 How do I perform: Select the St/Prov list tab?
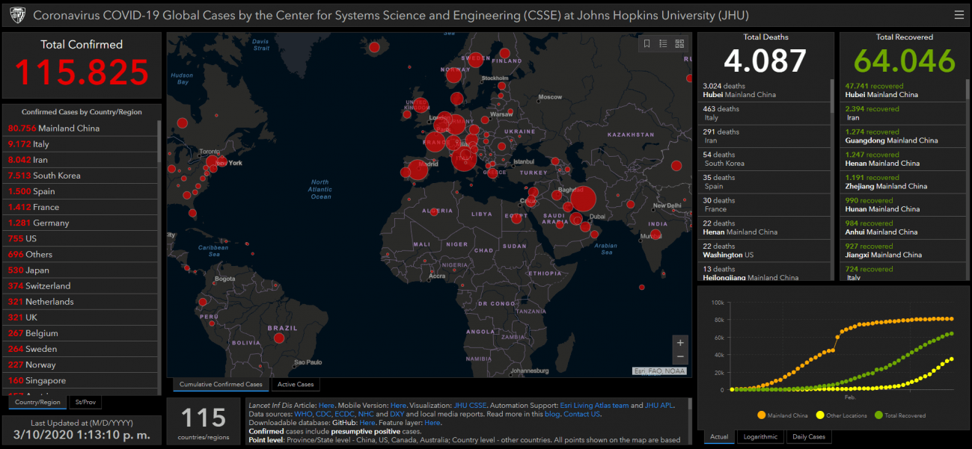tap(85, 402)
